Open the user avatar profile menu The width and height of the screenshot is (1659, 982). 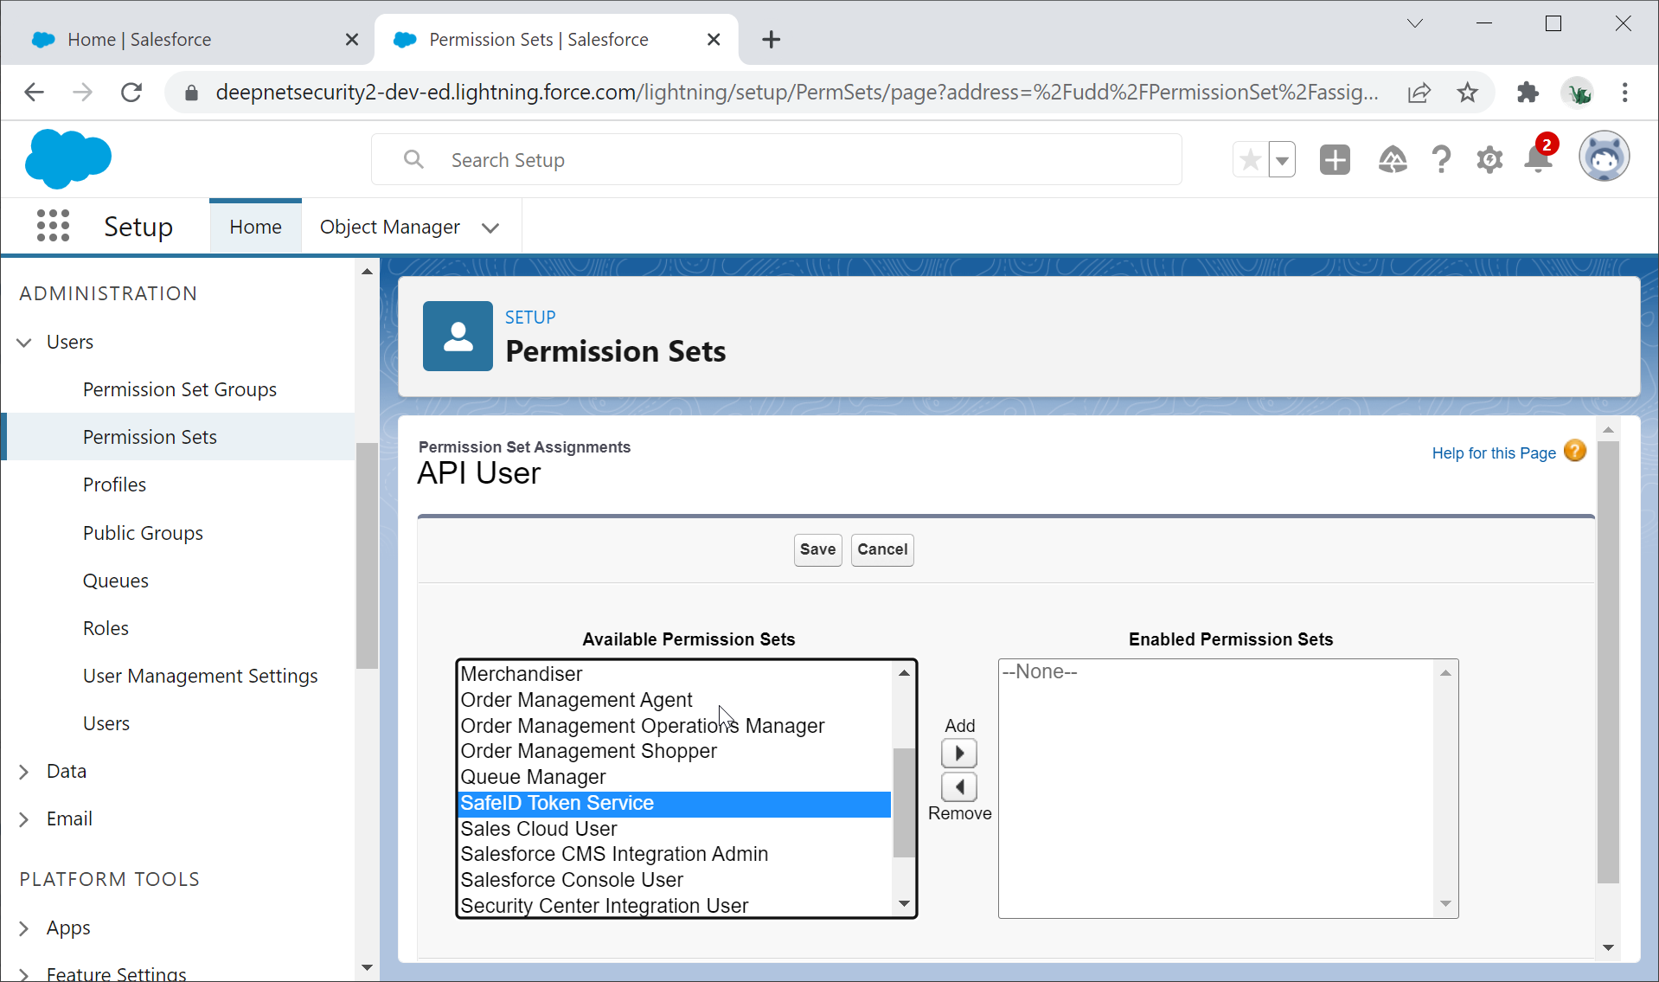click(1604, 158)
